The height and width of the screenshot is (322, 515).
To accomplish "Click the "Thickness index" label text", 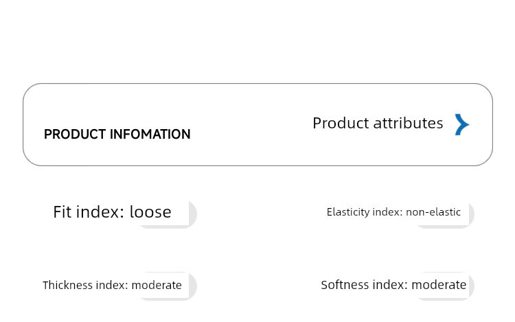I will point(84,285).
